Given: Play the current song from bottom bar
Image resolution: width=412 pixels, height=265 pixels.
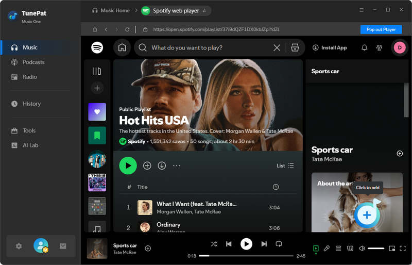Looking at the screenshot, I should (246, 244).
